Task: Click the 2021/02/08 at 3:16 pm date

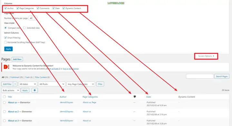Action: click(157, 114)
